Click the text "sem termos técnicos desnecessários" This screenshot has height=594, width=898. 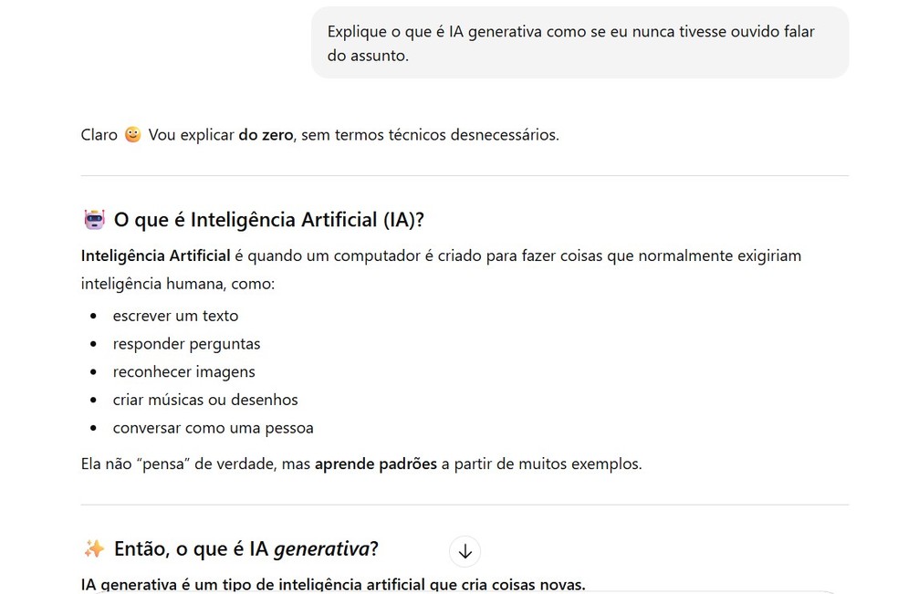click(x=429, y=135)
